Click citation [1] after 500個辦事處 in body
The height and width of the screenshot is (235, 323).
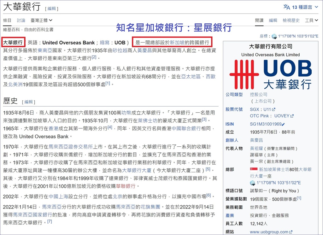click(108, 83)
